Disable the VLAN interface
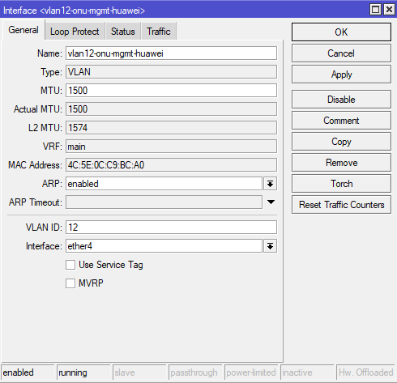The height and width of the screenshot is (383, 397). [341, 100]
